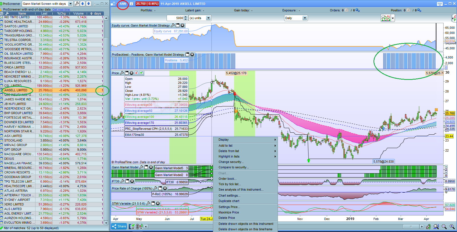This screenshot has height=232, width=457.
Task: Maximize the STMI Variable panel
Action: 153,203
